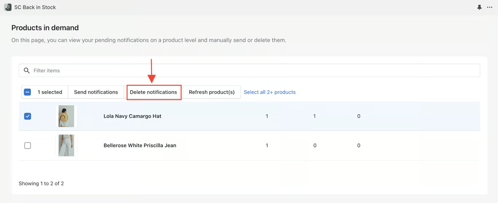Open the three-dot more options menu
498x203 pixels.
[x=490, y=7]
